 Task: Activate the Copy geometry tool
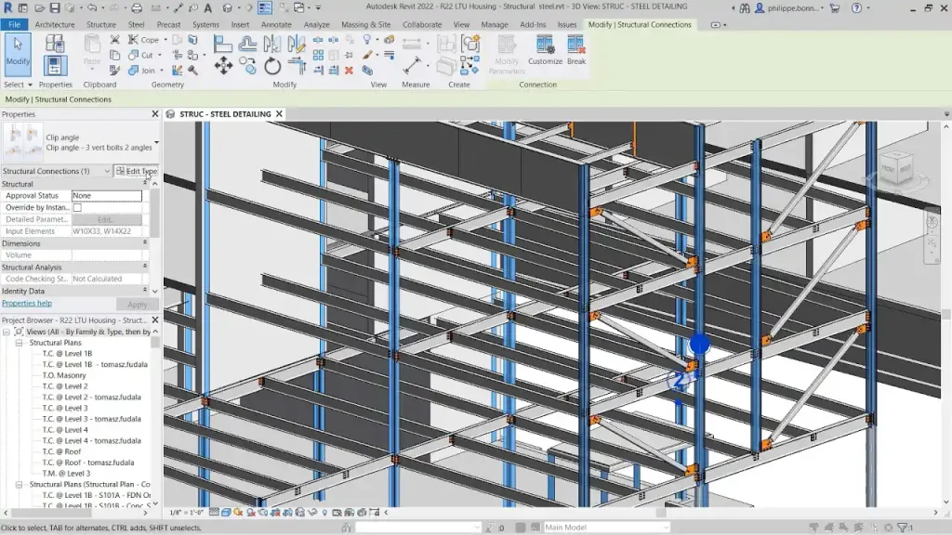click(x=245, y=66)
